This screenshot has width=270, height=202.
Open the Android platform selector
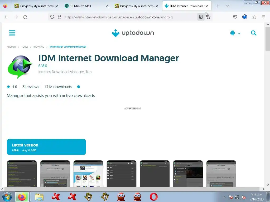(235, 33)
